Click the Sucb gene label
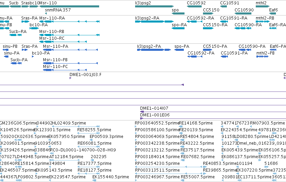Viewport: 286px width, 182px height. (x=14, y=3)
